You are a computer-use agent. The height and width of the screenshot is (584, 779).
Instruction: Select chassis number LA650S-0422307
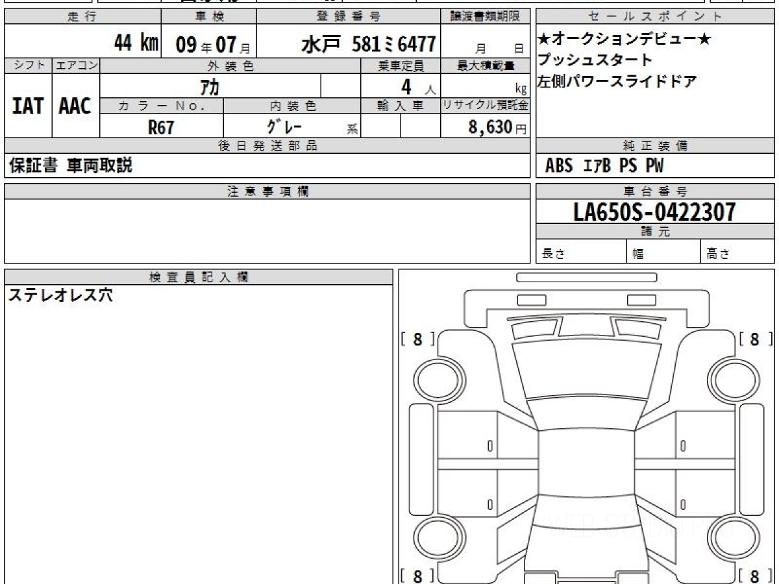(655, 212)
